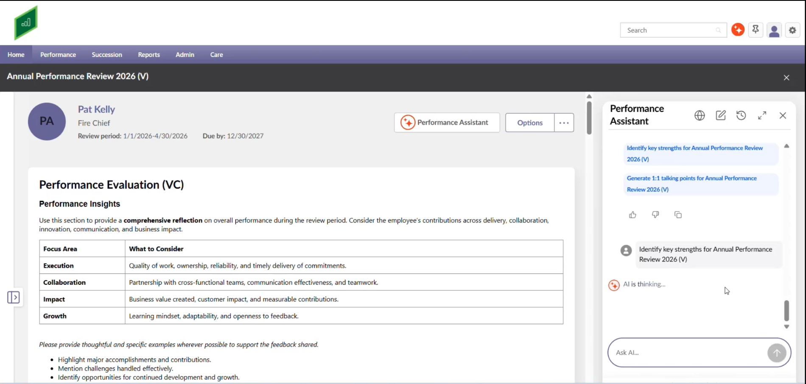
Task: Open the user profile icon
Action: [x=774, y=31]
